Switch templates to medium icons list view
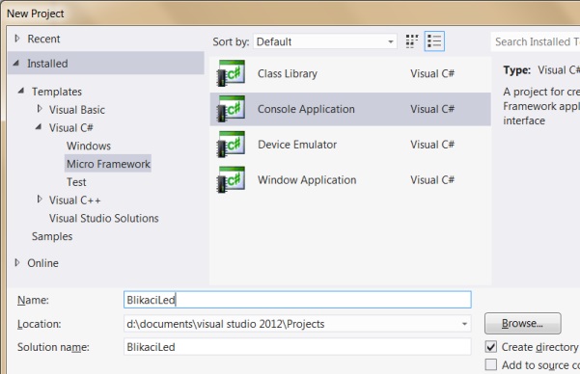 [434, 41]
